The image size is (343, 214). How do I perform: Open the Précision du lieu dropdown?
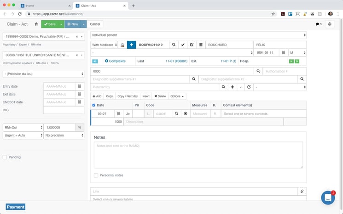[x=43, y=74]
